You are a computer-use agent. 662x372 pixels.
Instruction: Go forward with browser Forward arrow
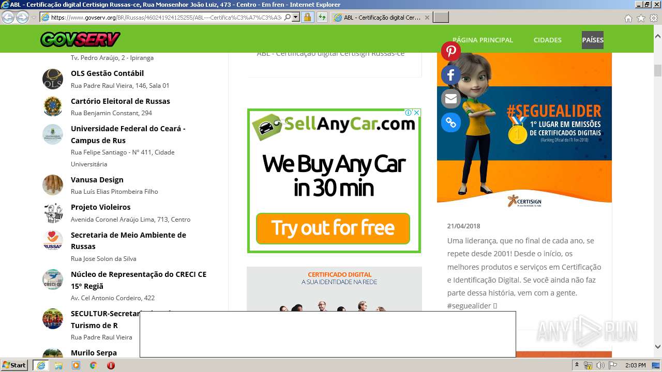click(x=22, y=17)
